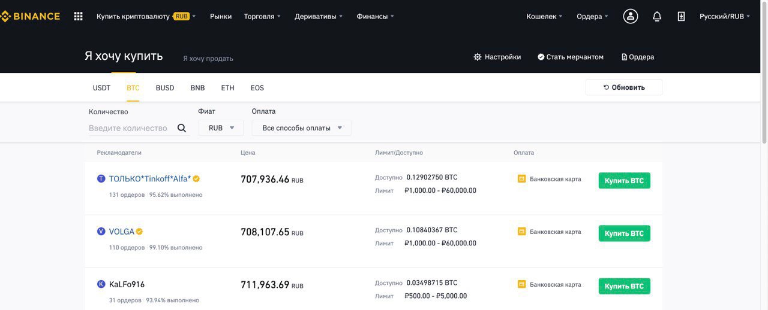Screen dimensions: 768x310
Task: Click the text 99.10% выполнено
Action: click(x=176, y=247)
